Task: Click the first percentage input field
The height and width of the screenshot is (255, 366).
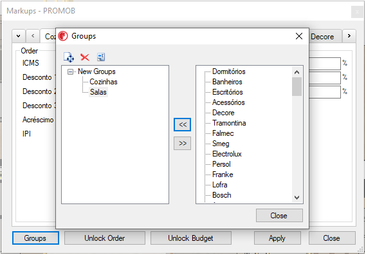Action: point(325,64)
